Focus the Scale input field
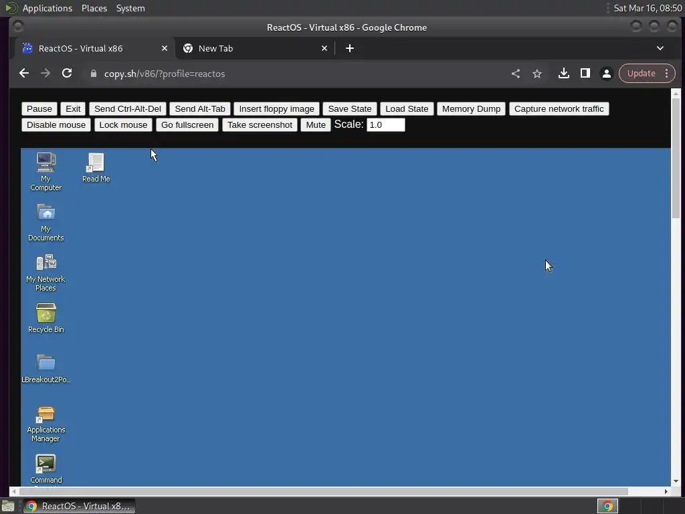Viewport: 685px width, 514px height. (x=386, y=125)
